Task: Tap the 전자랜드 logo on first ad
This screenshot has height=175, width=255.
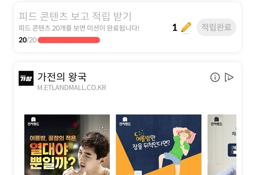Action: coord(33,121)
